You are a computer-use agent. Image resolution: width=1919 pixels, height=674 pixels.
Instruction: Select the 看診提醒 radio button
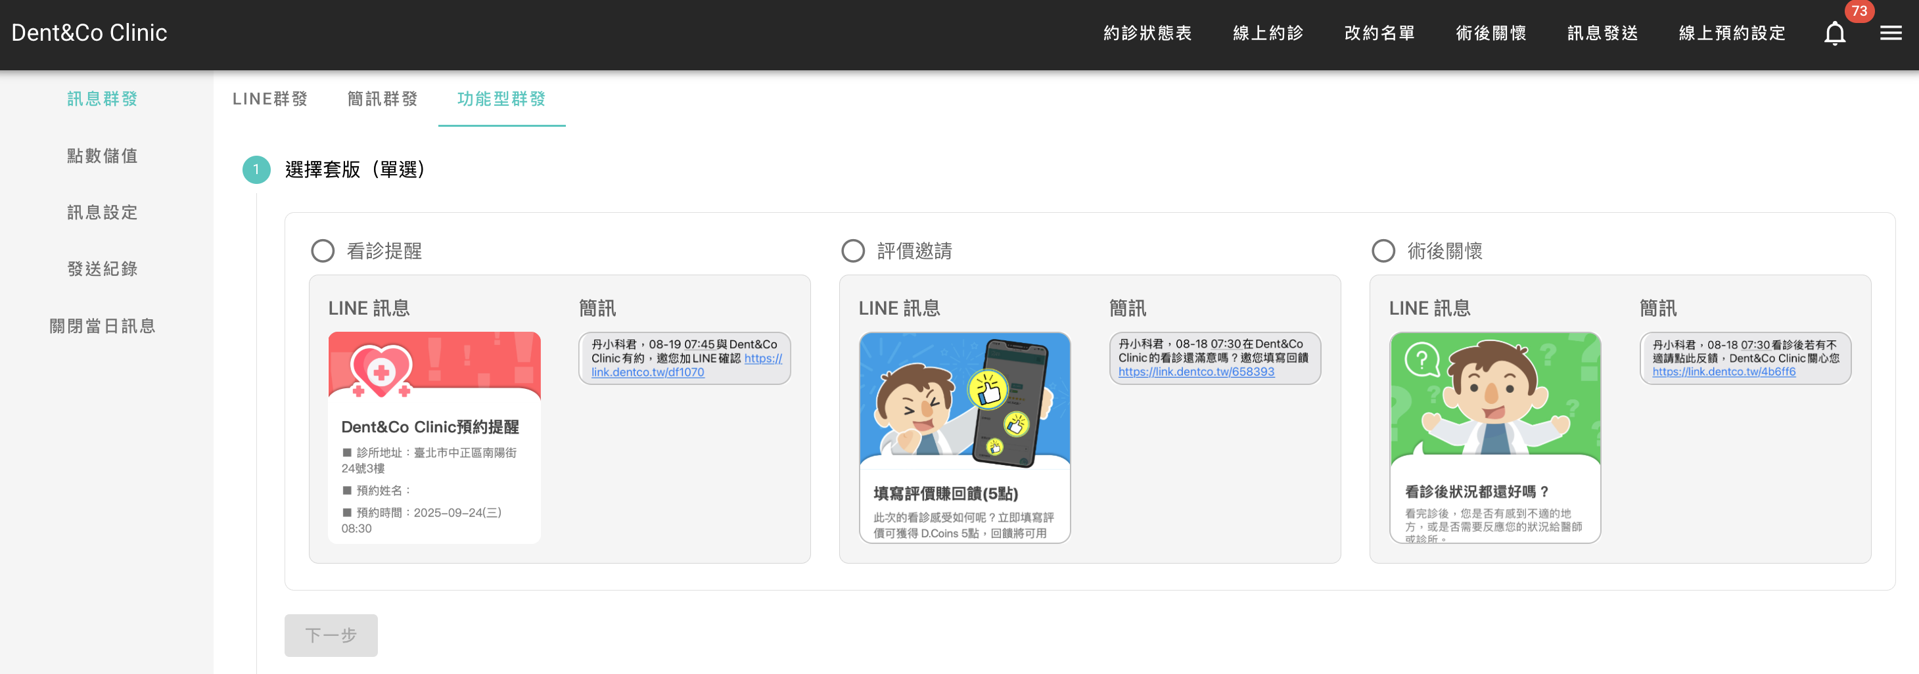[323, 251]
